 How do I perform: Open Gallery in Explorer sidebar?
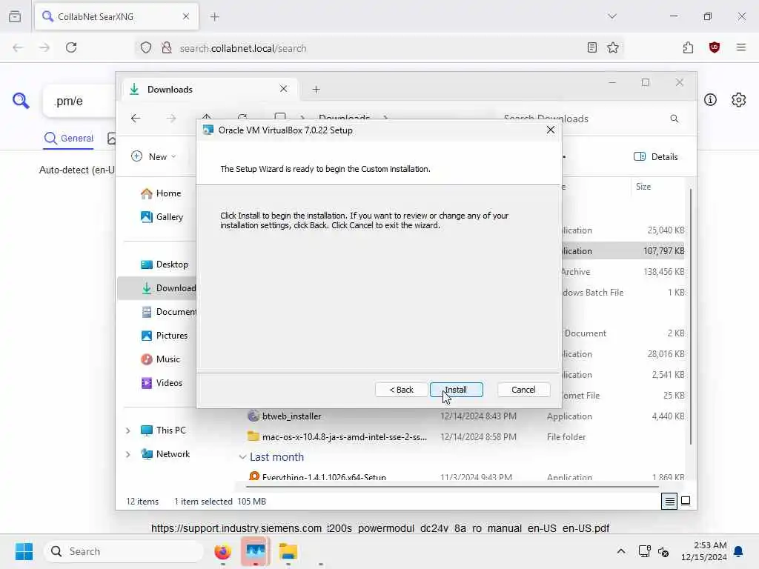[162, 217]
